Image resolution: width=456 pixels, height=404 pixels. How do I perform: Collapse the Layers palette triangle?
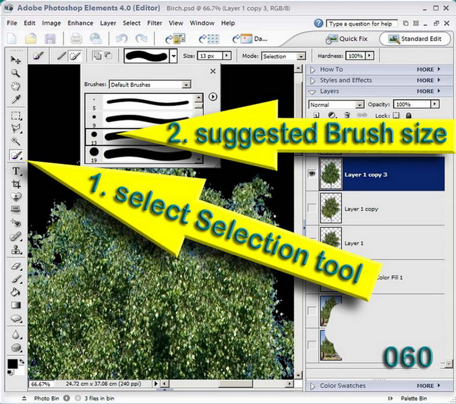point(312,92)
